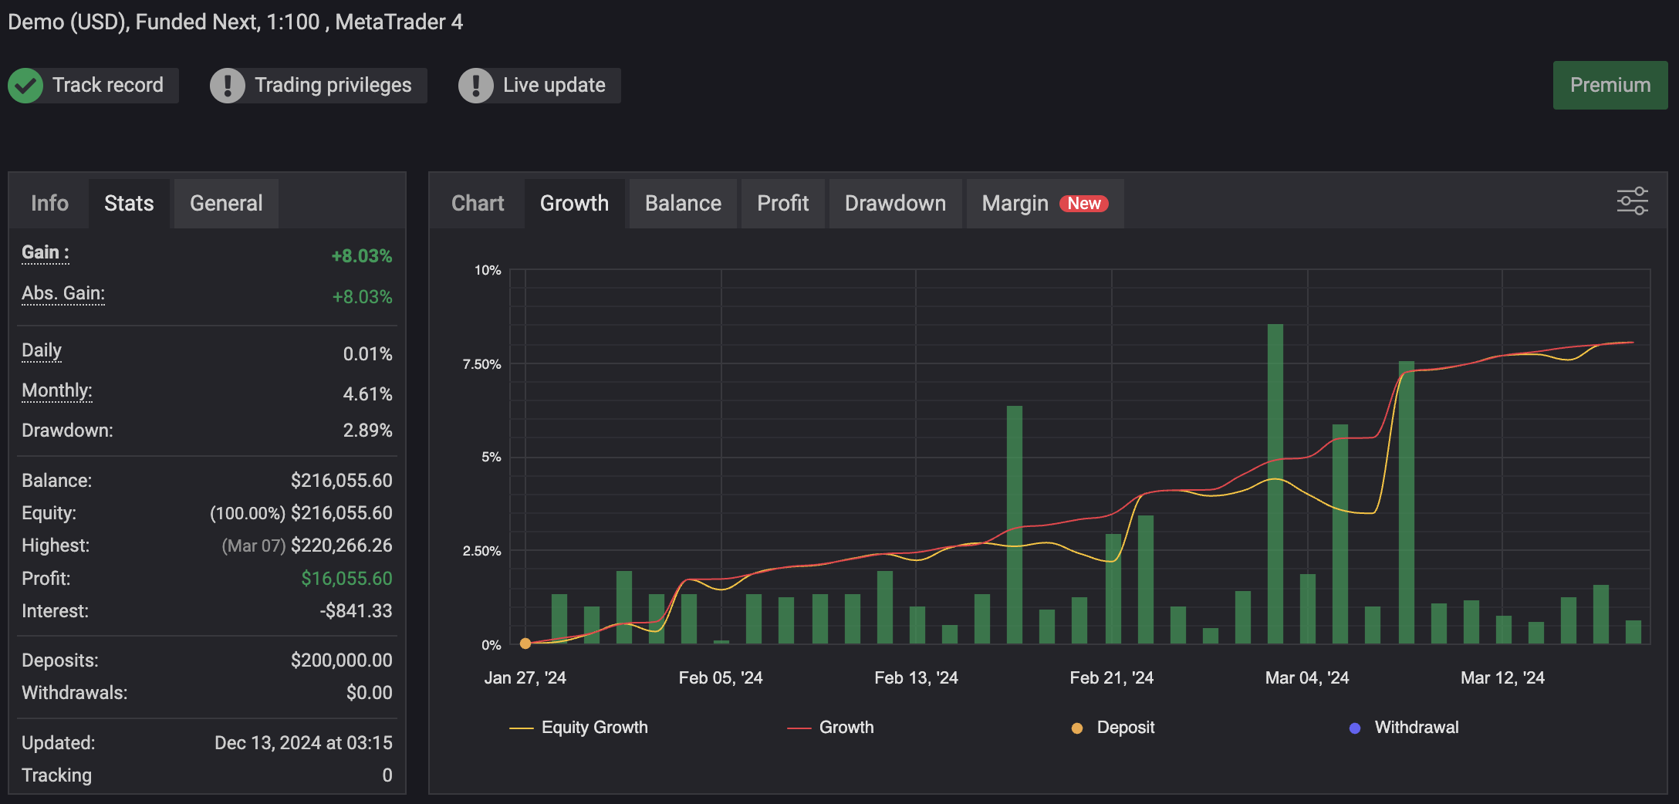Viewport: 1679px width, 804px height.
Task: Open the Margin tab marked New
Action: point(1045,203)
